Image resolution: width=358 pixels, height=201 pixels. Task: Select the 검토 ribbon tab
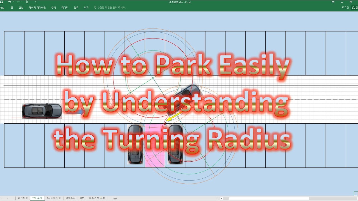76,8
